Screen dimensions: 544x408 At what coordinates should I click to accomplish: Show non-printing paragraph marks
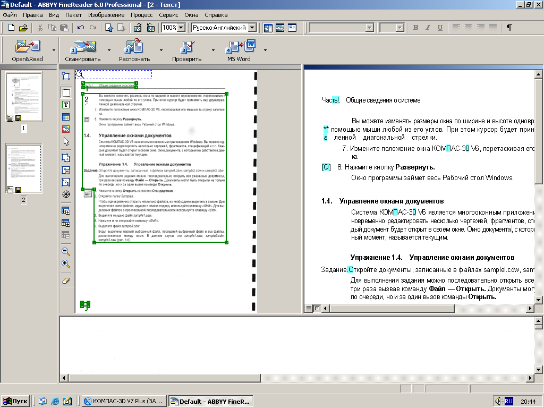coord(509,28)
